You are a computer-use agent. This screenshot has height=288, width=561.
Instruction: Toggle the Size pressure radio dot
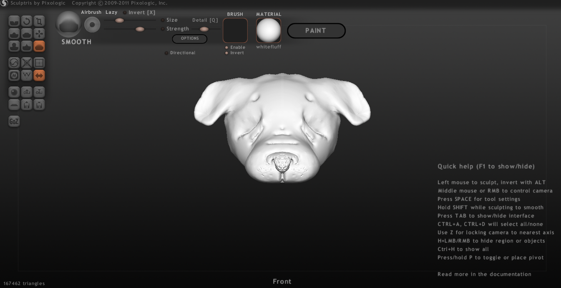[x=162, y=20]
